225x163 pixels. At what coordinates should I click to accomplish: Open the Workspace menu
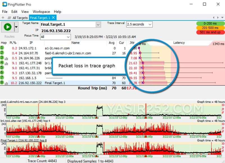[x=41, y=12]
